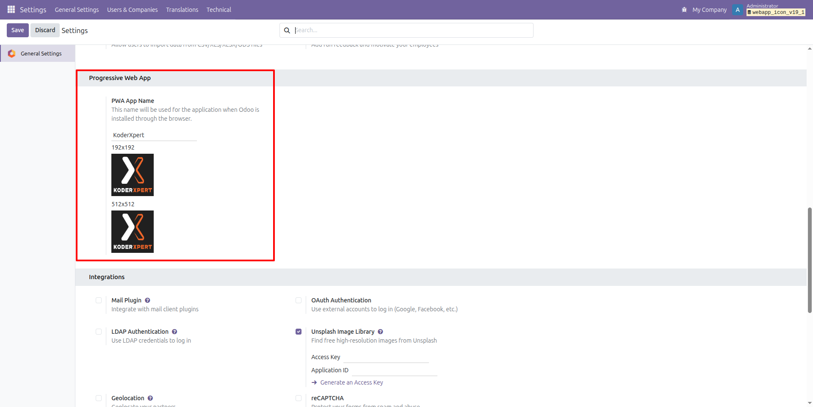Viewport: 813px width, 407px height.
Task: Discard the settings changes
Action: [45, 30]
